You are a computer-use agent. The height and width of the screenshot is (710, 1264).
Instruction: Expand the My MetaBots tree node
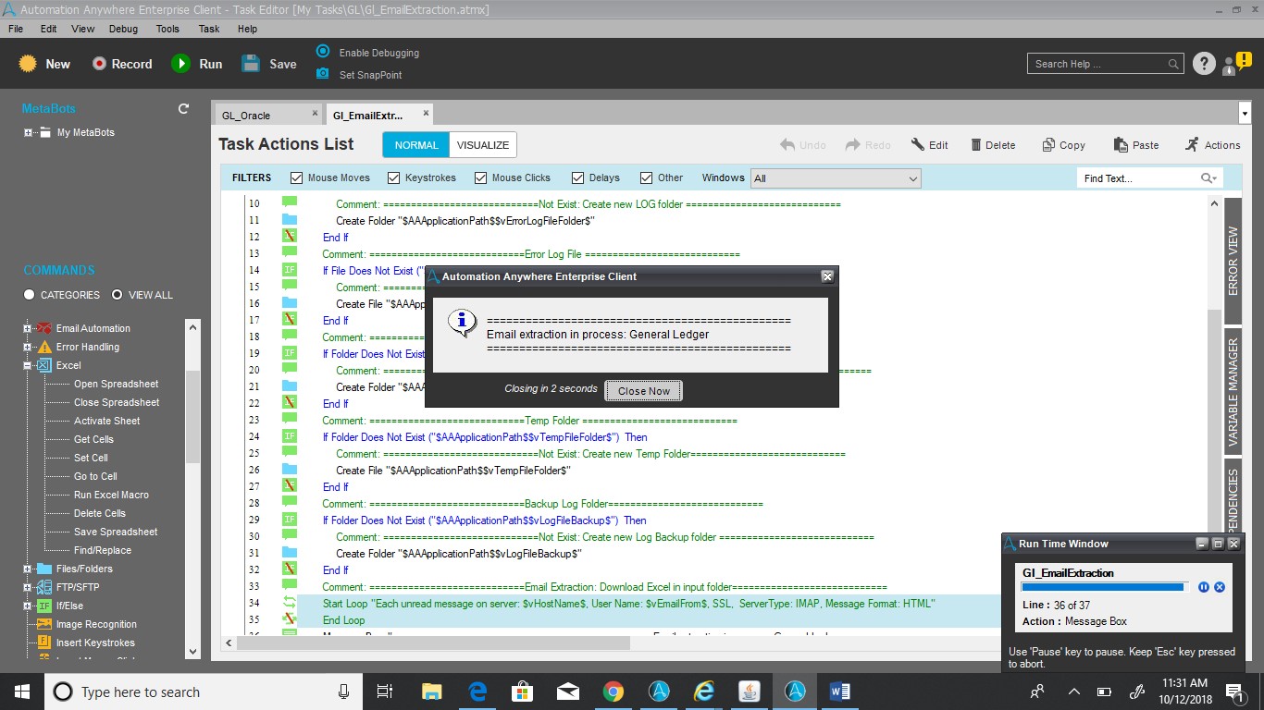point(29,132)
